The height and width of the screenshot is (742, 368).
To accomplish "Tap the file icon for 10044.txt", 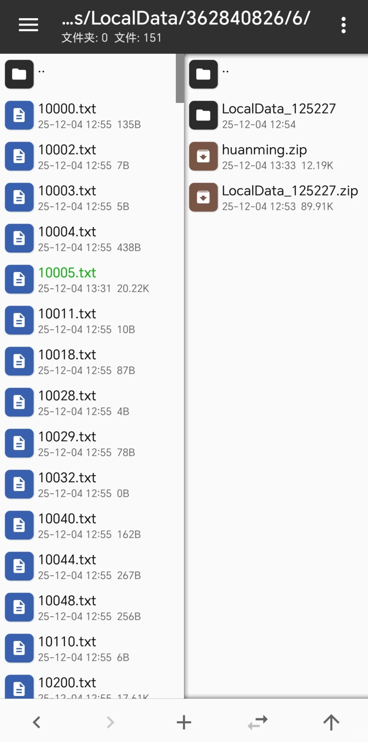I will tap(19, 566).
